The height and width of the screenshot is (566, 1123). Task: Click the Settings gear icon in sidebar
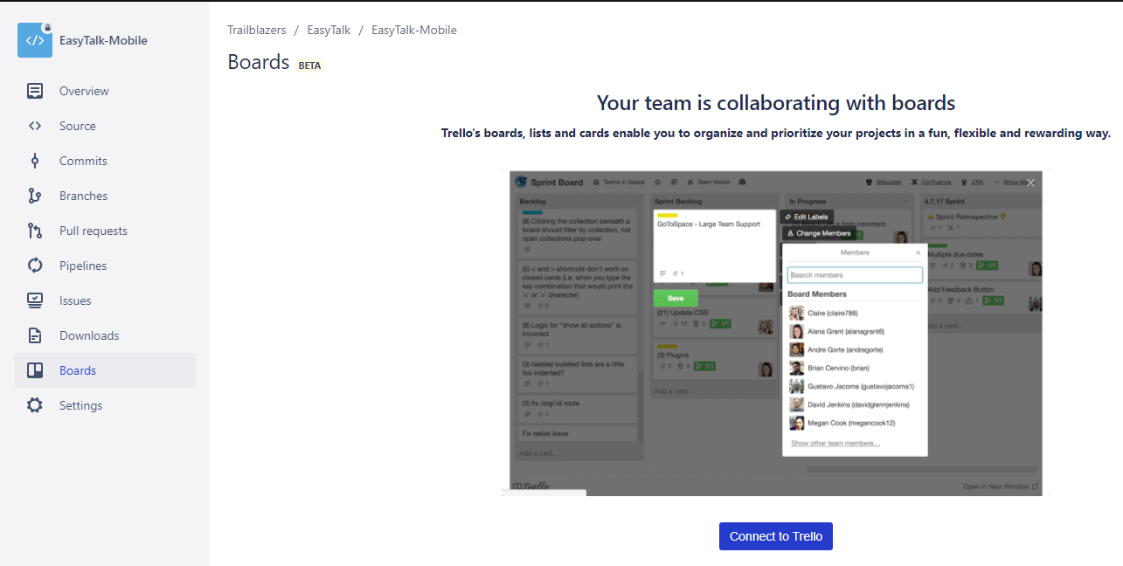coord(35,405)
